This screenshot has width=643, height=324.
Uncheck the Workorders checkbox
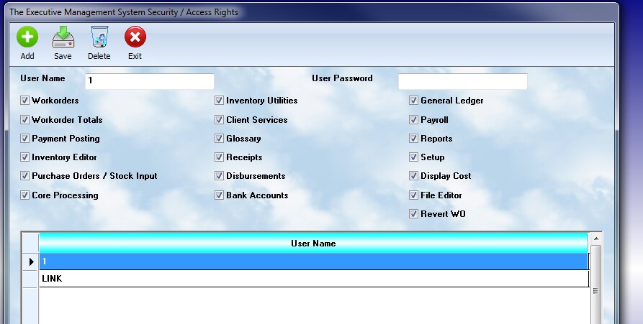coord(25,101)
